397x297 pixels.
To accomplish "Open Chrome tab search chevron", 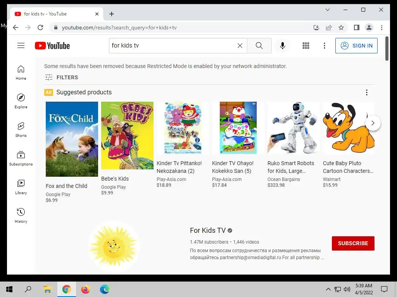I will click(327, 10).
